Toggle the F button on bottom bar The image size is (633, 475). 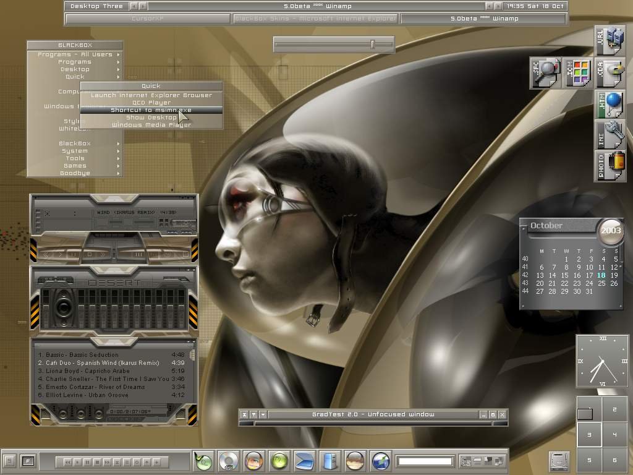coord(28,460)
